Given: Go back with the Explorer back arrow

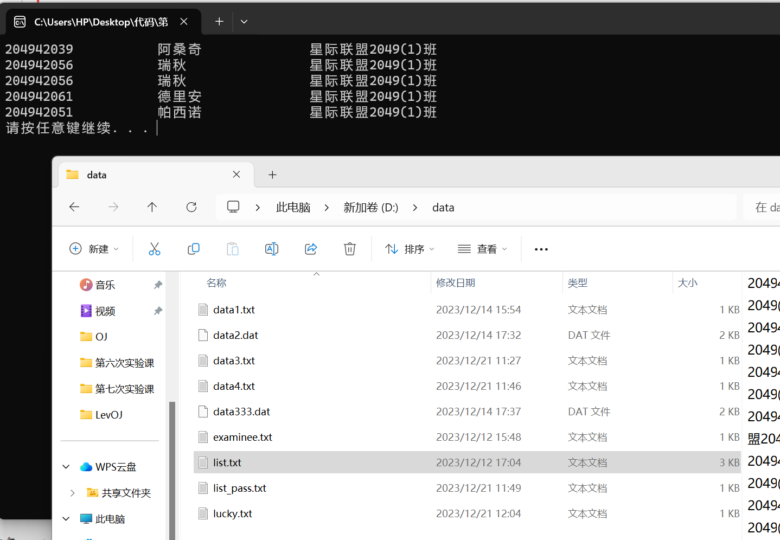Looking at the screenshot, I should point(74,207).
